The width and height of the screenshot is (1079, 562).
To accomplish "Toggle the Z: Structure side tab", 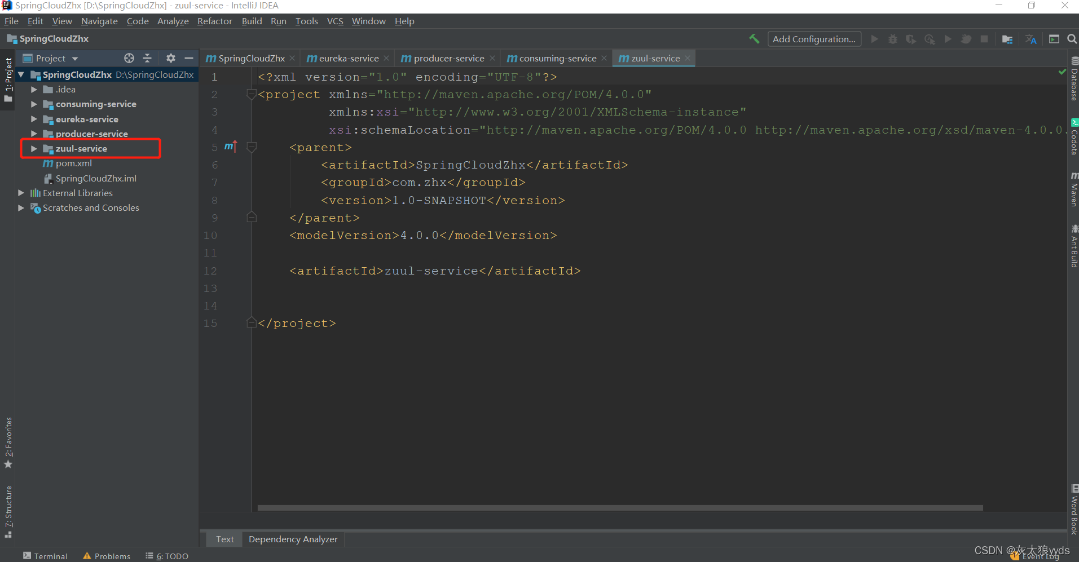I will tap(8, 512).
